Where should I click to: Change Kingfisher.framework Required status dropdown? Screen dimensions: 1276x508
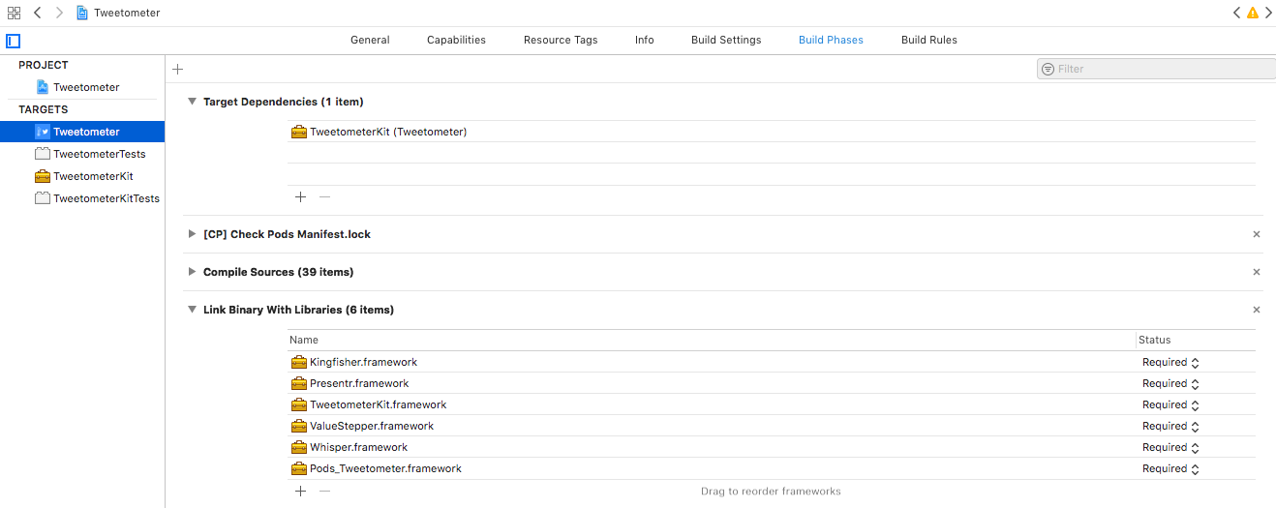[x=1171, y=362]
